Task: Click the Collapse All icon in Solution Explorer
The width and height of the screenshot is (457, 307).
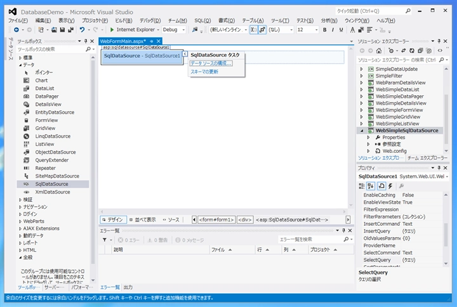Action: (420, 51)
